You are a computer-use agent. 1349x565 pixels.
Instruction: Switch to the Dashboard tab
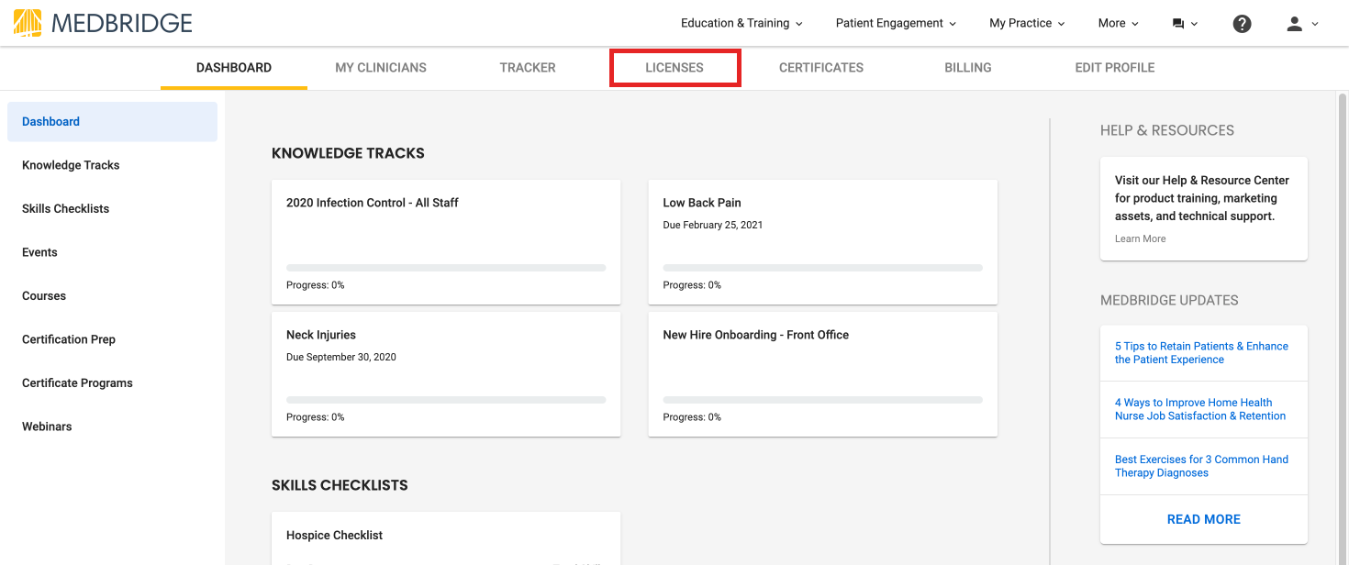tap(234, 68)
